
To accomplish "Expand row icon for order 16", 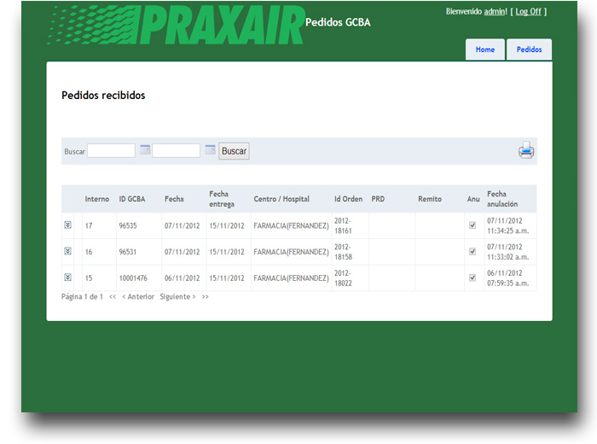I will coord(67,252).
